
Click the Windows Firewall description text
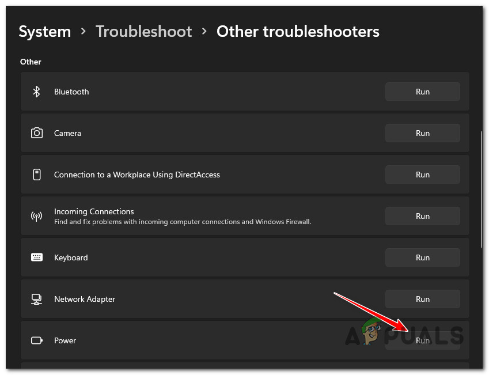coord(183,222)
